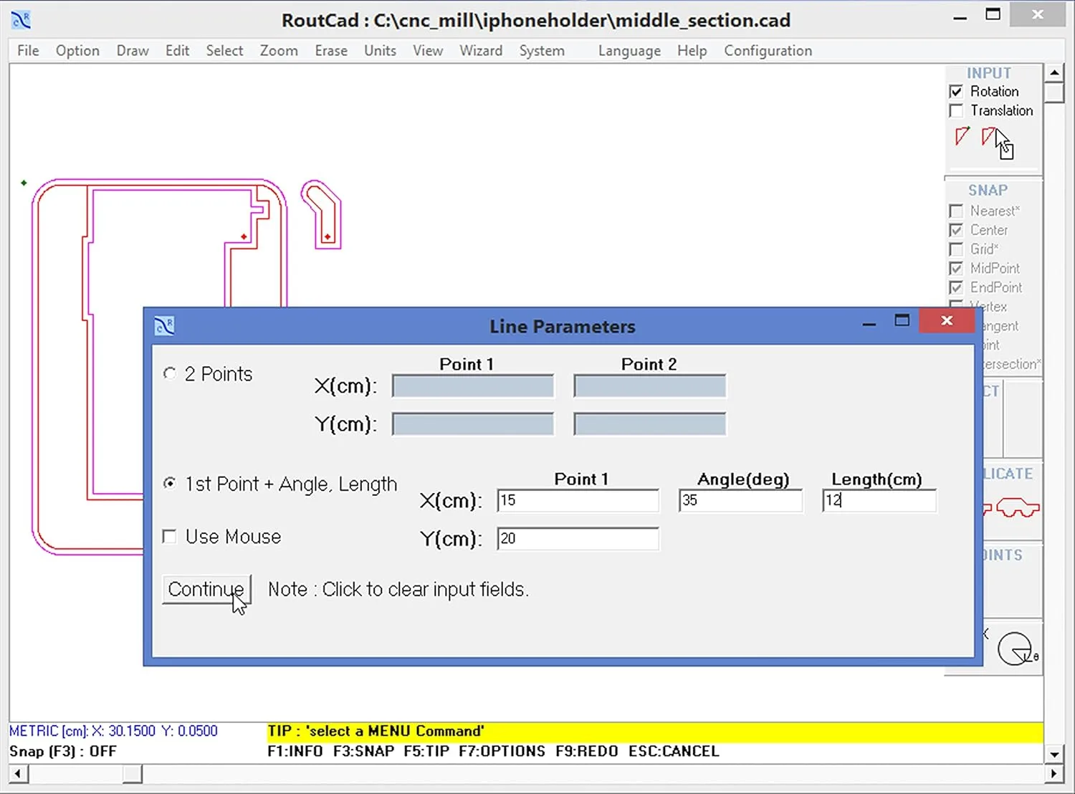Select the 1st Point + Angle, Length option
Viewport: 1075px width, 794px height.
pyautogui.click(x=169, y=484)
